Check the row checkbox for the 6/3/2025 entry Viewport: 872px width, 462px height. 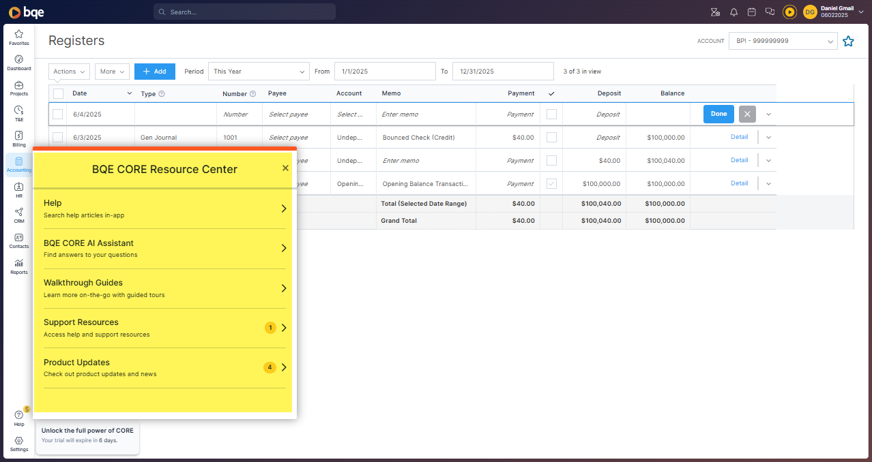click(x=57, y=137)
